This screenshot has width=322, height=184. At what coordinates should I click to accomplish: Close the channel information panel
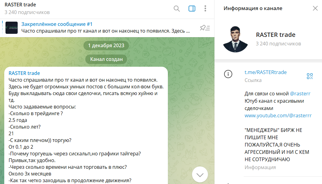coord(315,8)
